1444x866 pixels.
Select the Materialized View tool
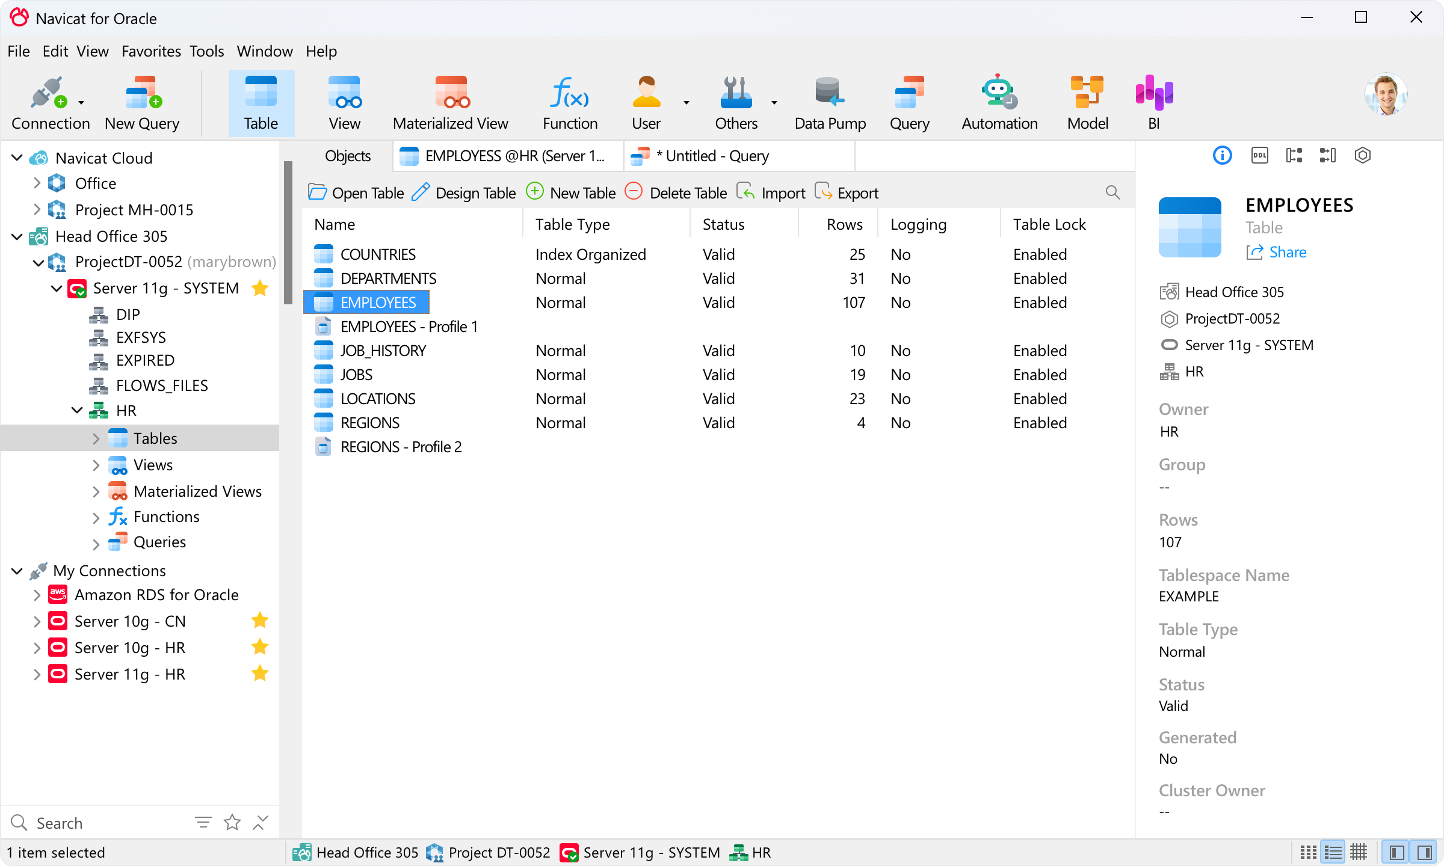450,102
